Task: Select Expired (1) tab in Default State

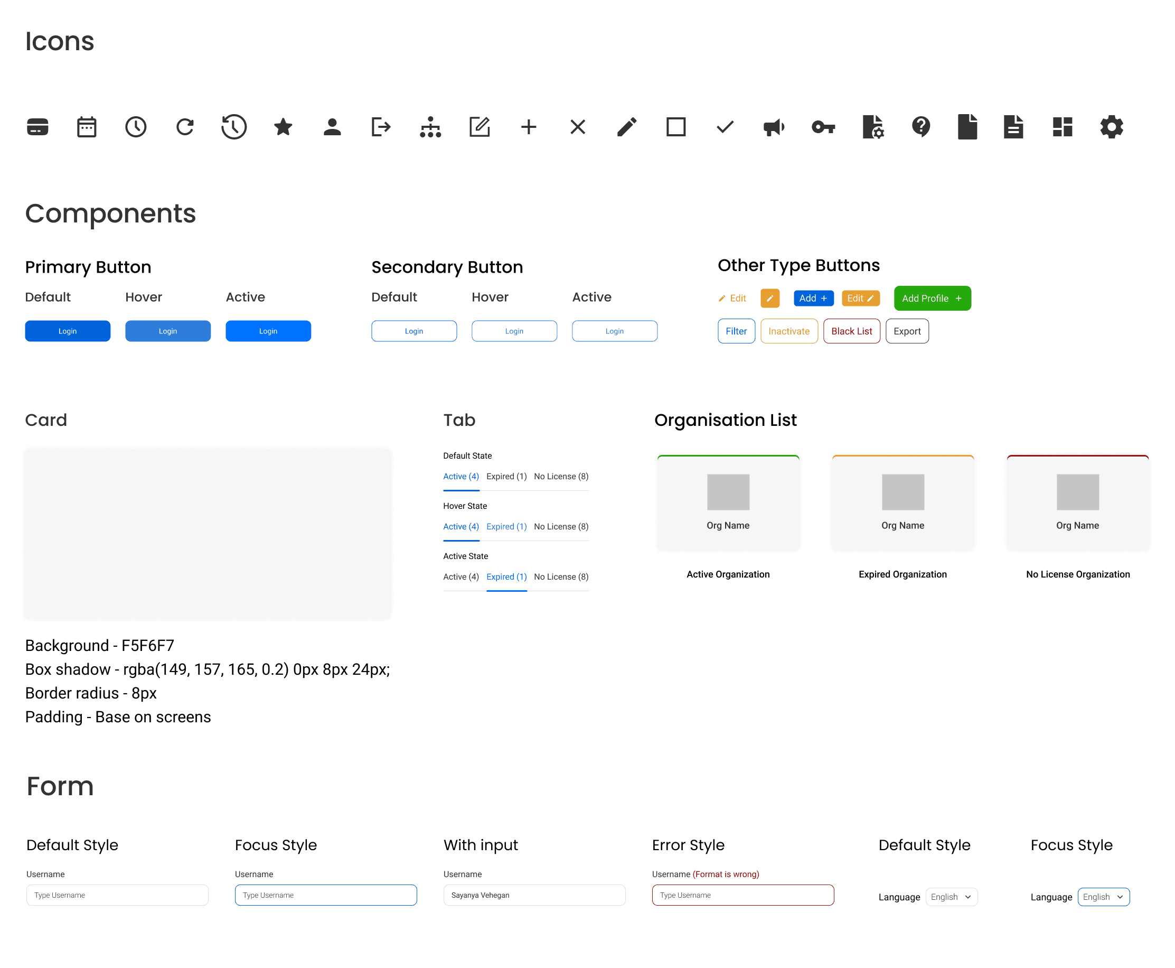Action: tap(506, 476)
